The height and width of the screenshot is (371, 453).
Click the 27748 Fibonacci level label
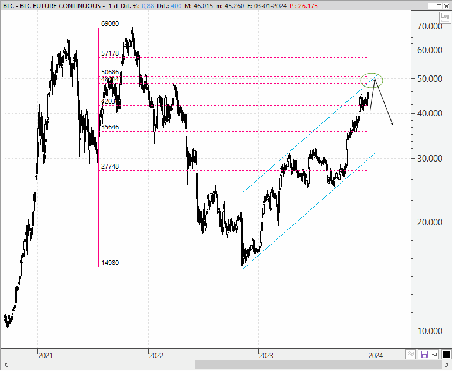coord(110,166)
